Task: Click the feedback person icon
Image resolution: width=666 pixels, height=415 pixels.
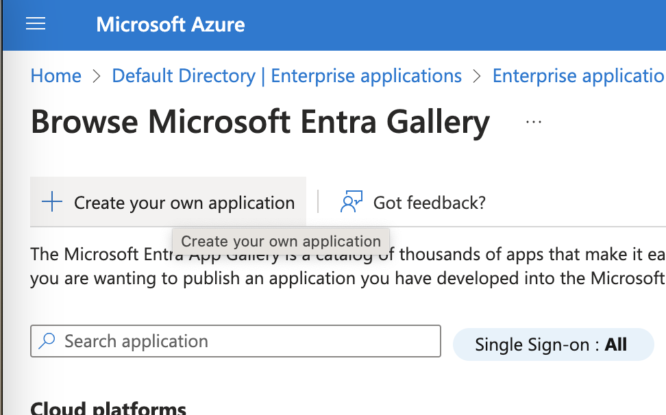Action: coord(351,201)
